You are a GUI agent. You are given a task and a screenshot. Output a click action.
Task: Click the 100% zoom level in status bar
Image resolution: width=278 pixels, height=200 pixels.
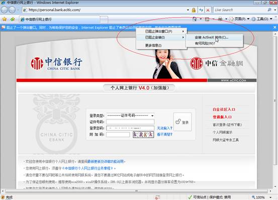point(260,197)
